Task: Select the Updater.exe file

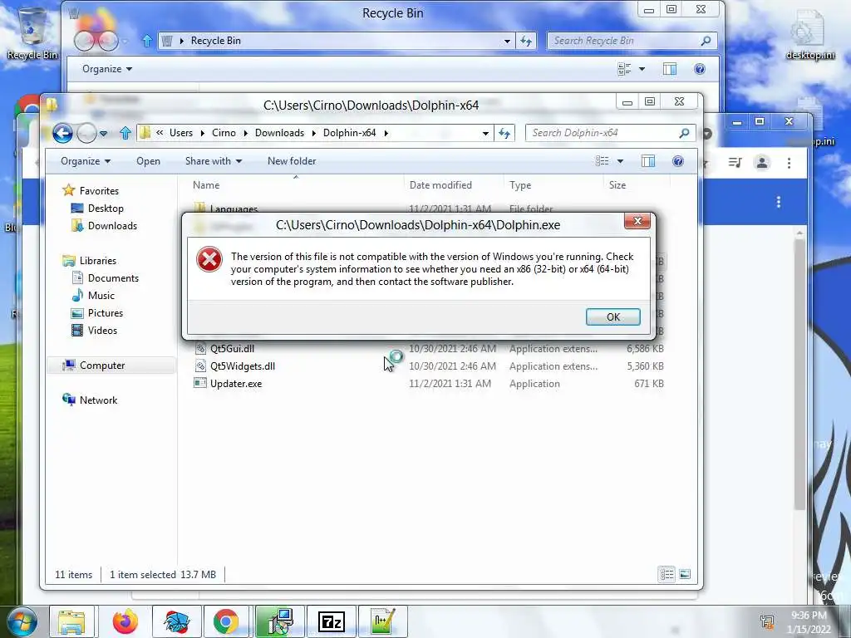Action: tap(236, 384)
